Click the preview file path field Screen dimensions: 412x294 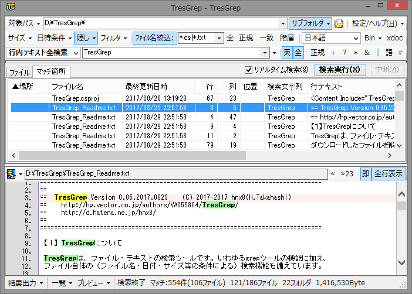(176, 173)
